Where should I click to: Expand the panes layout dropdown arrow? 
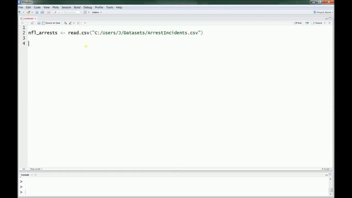click(x=89, y=12)
